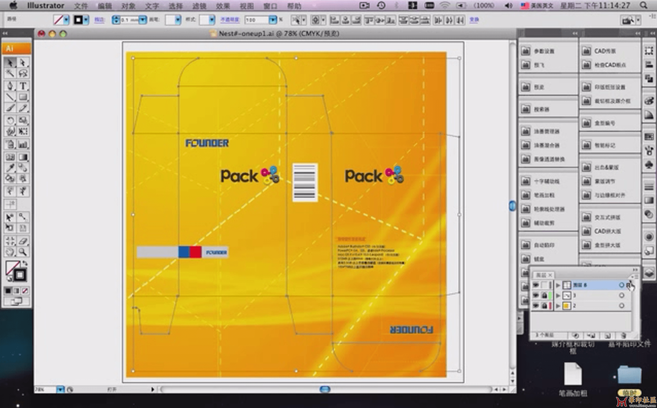Click target circle of top layer
This screenshot has width=657, height=408.
(x=621, y=285)
